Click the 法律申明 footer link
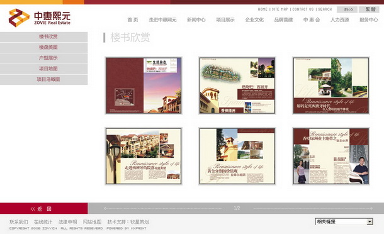This screenshot has height=234, width=384. (x=67, y=222)
